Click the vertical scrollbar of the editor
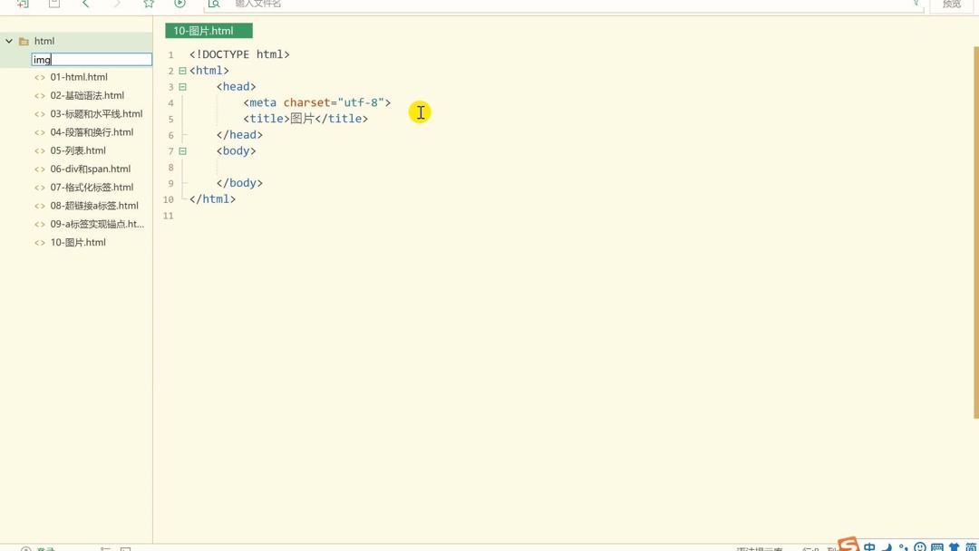This screenshot has height=551, width=979. point(975,227)
